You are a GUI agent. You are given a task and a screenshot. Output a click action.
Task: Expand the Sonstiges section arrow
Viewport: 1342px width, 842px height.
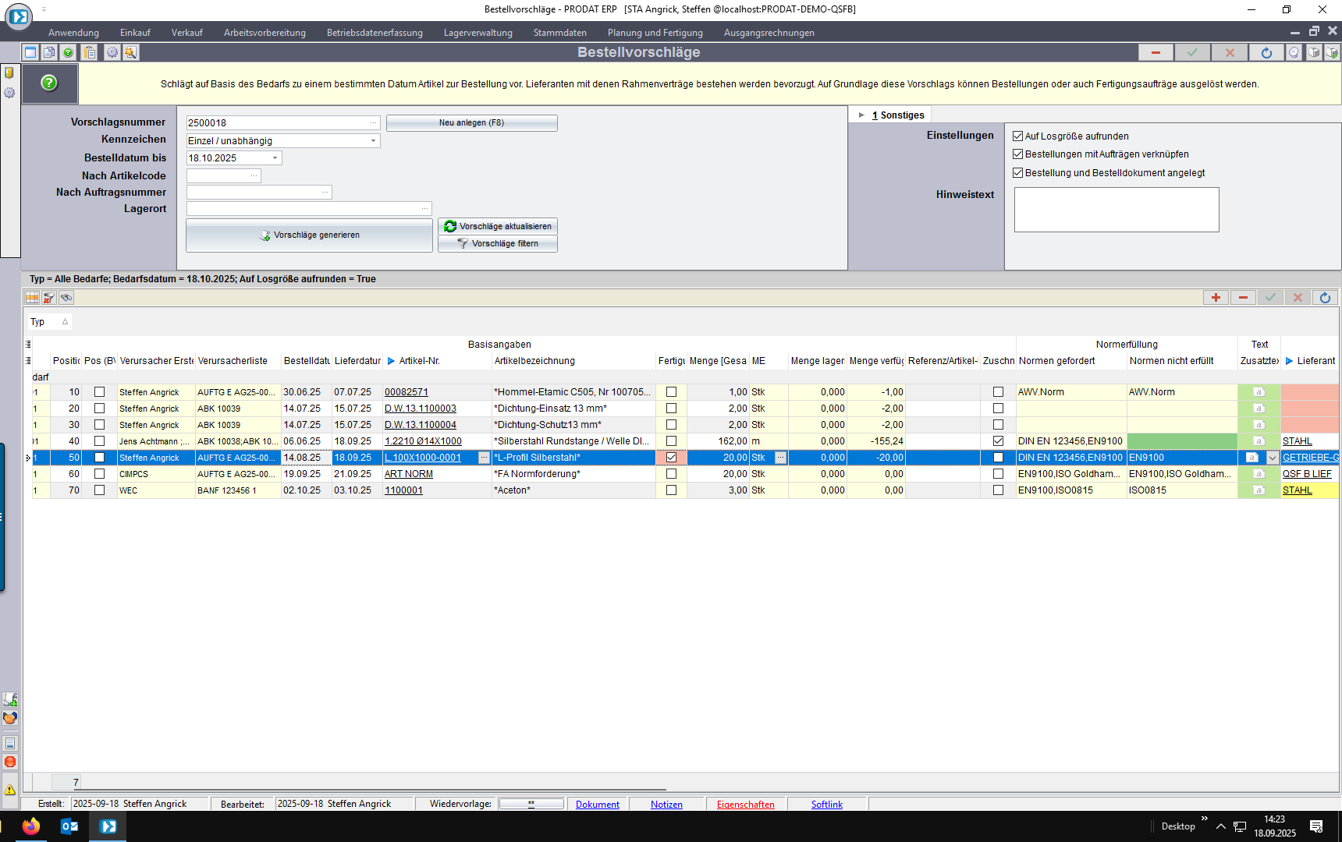pos(861,115)
